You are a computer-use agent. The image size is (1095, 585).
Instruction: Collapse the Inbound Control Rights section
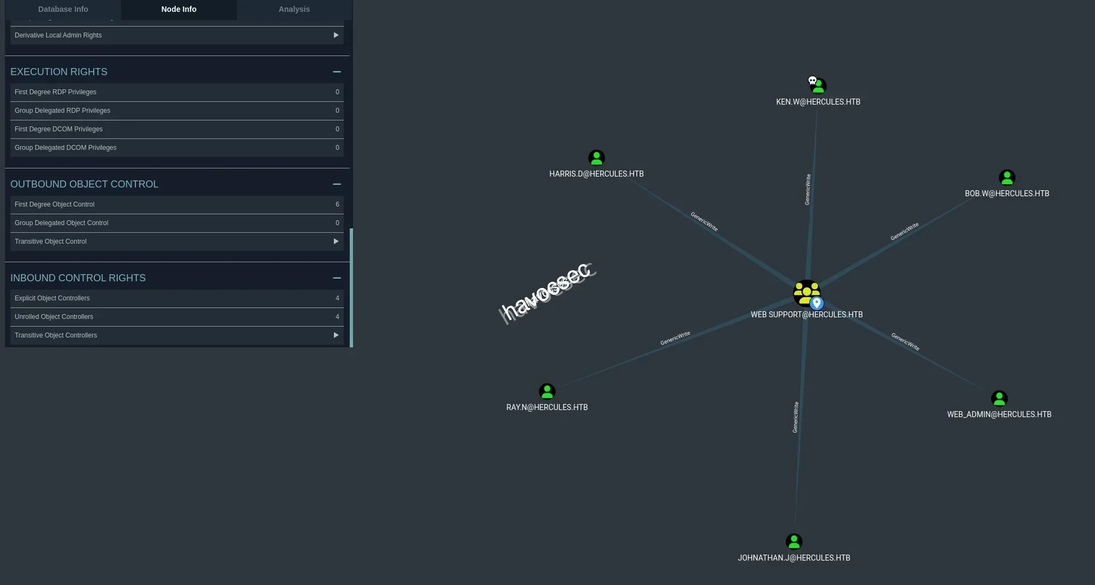click(336, 278)
